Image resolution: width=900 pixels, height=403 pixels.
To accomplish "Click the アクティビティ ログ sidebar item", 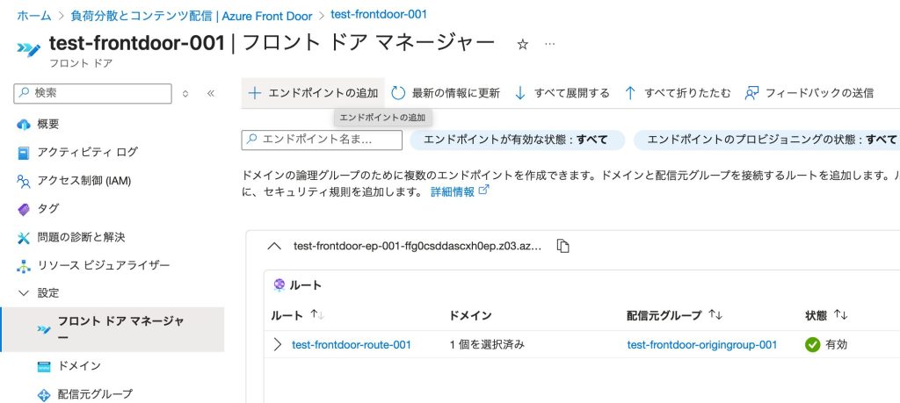I will 87,153.
